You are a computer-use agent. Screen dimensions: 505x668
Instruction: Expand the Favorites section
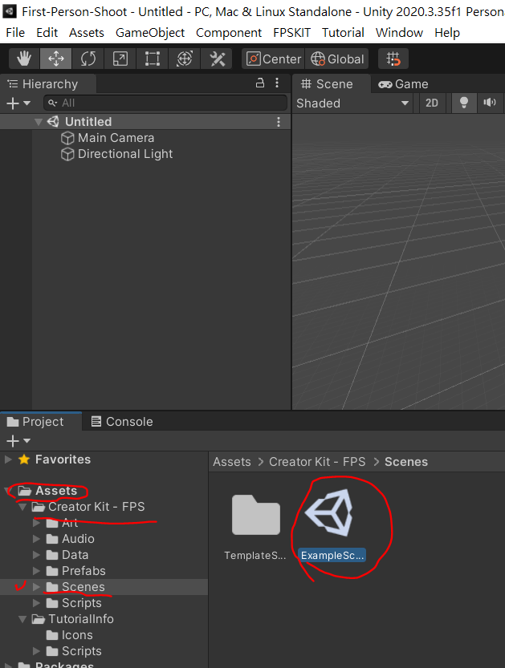[8, 460]
